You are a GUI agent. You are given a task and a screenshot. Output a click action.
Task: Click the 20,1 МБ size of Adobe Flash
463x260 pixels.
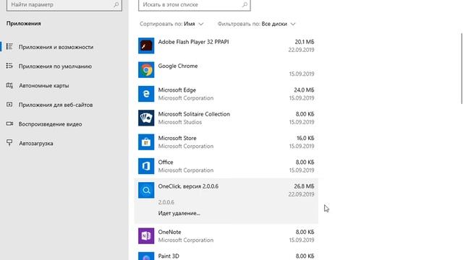[x=305, y=42]
